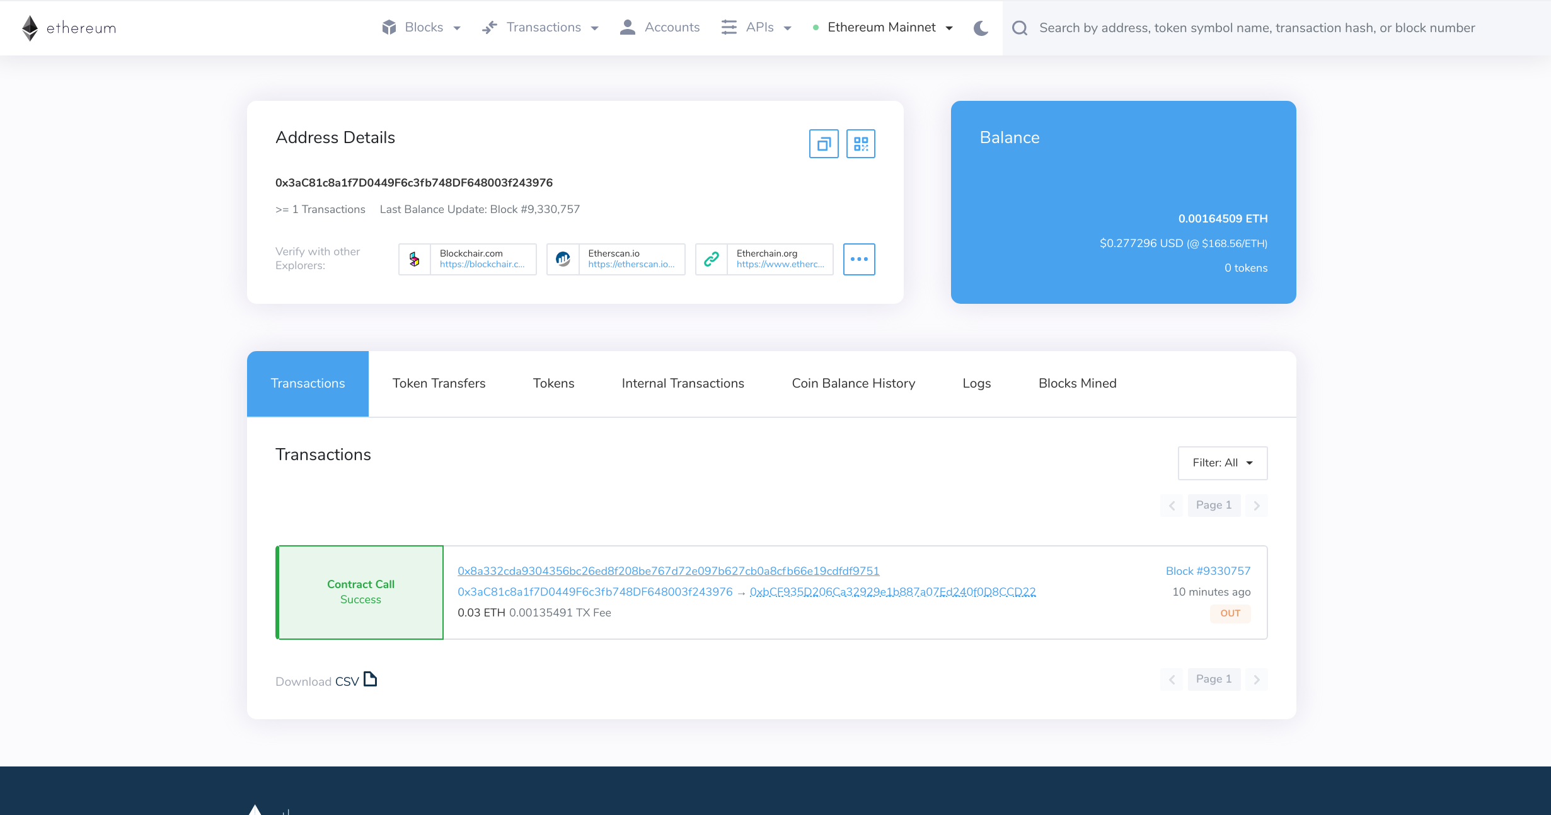Go to next page with right chevron
The image size is (1551, 815).
click(1257, 505)
